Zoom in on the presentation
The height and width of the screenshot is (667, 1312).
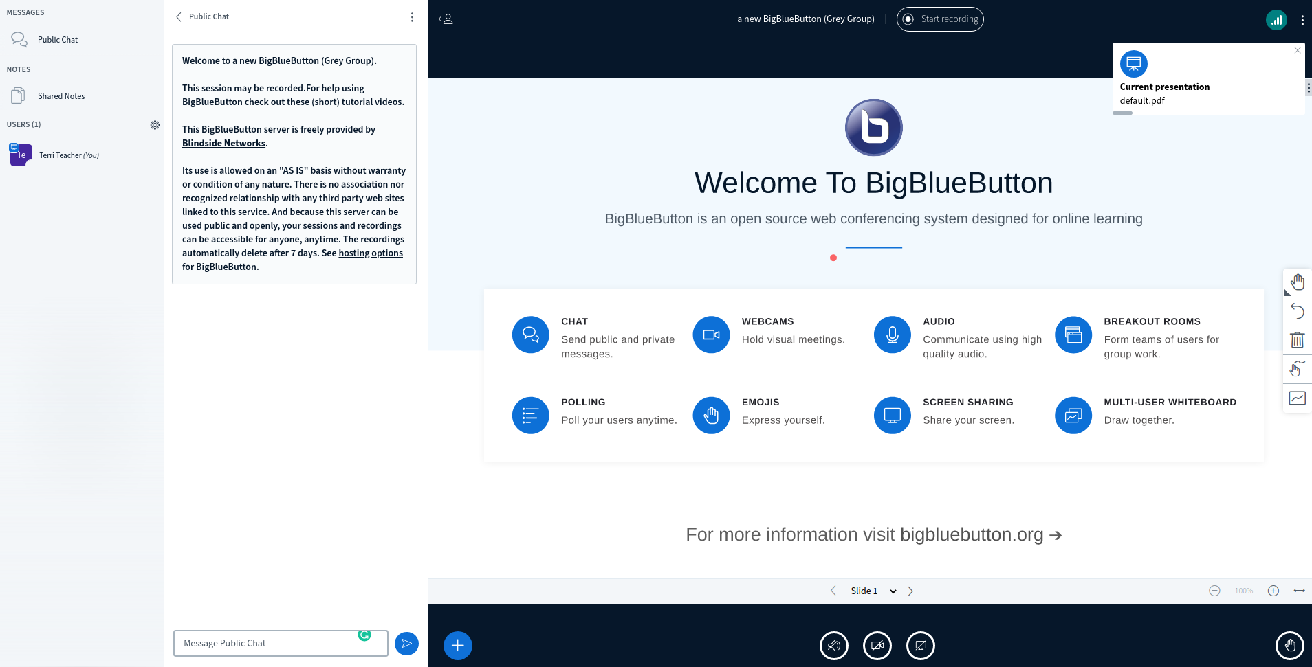coord(1273,591)
